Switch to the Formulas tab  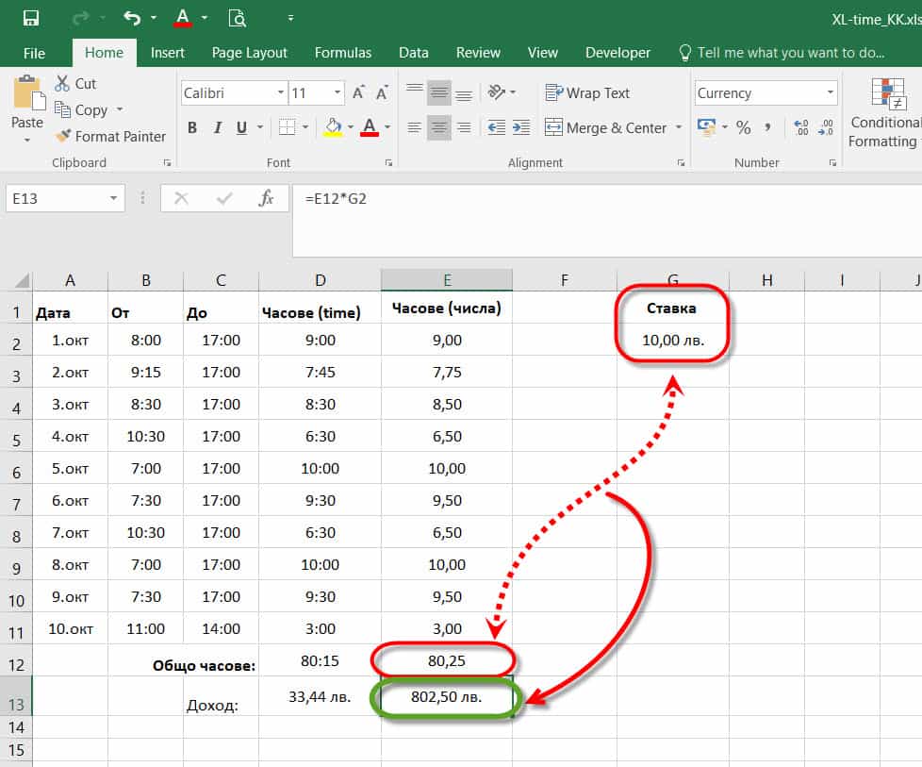[343, 53]
